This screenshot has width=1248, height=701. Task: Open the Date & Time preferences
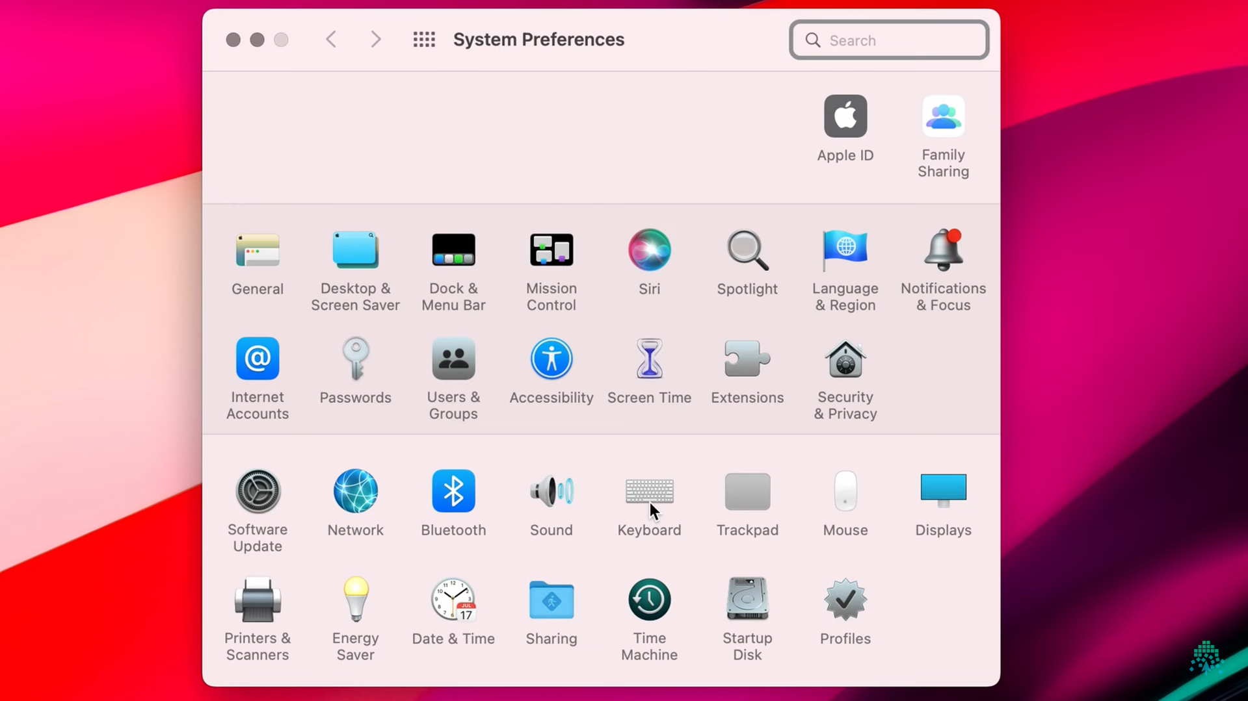tap(453, 599)
